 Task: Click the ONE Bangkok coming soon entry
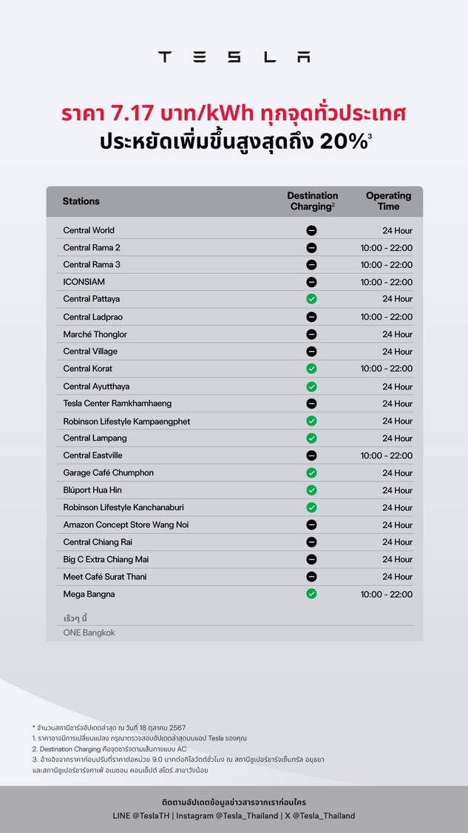(89, 633)
